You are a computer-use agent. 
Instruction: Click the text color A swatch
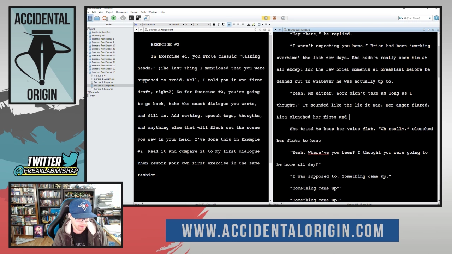tap(249, 24)
